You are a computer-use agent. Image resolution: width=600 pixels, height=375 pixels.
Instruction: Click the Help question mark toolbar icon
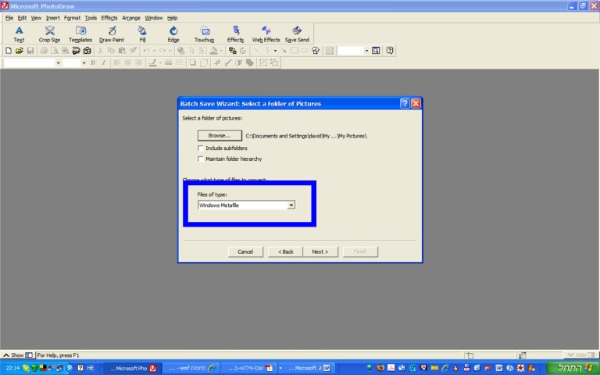390,51
